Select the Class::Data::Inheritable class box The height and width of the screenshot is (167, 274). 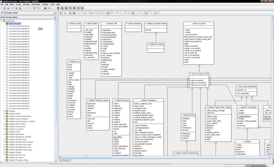246,90
